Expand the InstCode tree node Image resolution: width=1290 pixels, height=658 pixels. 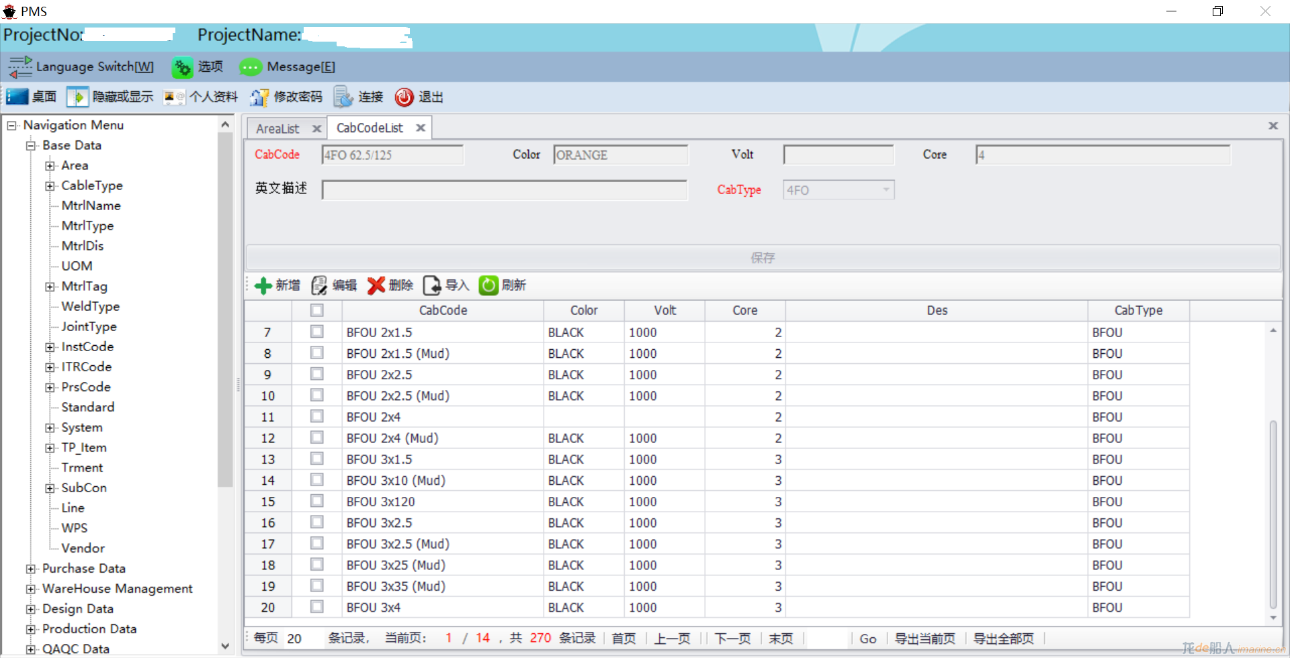[50, 347]
